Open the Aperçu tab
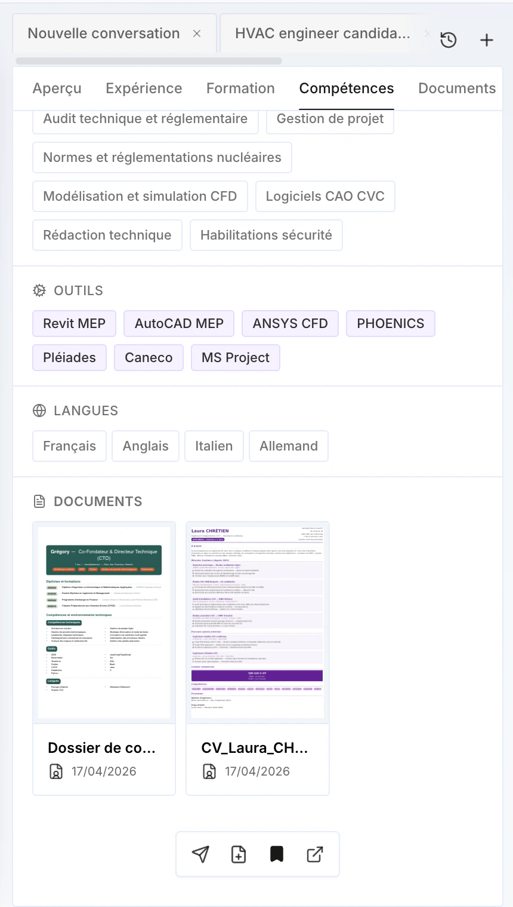The image size is (513, 907). point(57,88)
